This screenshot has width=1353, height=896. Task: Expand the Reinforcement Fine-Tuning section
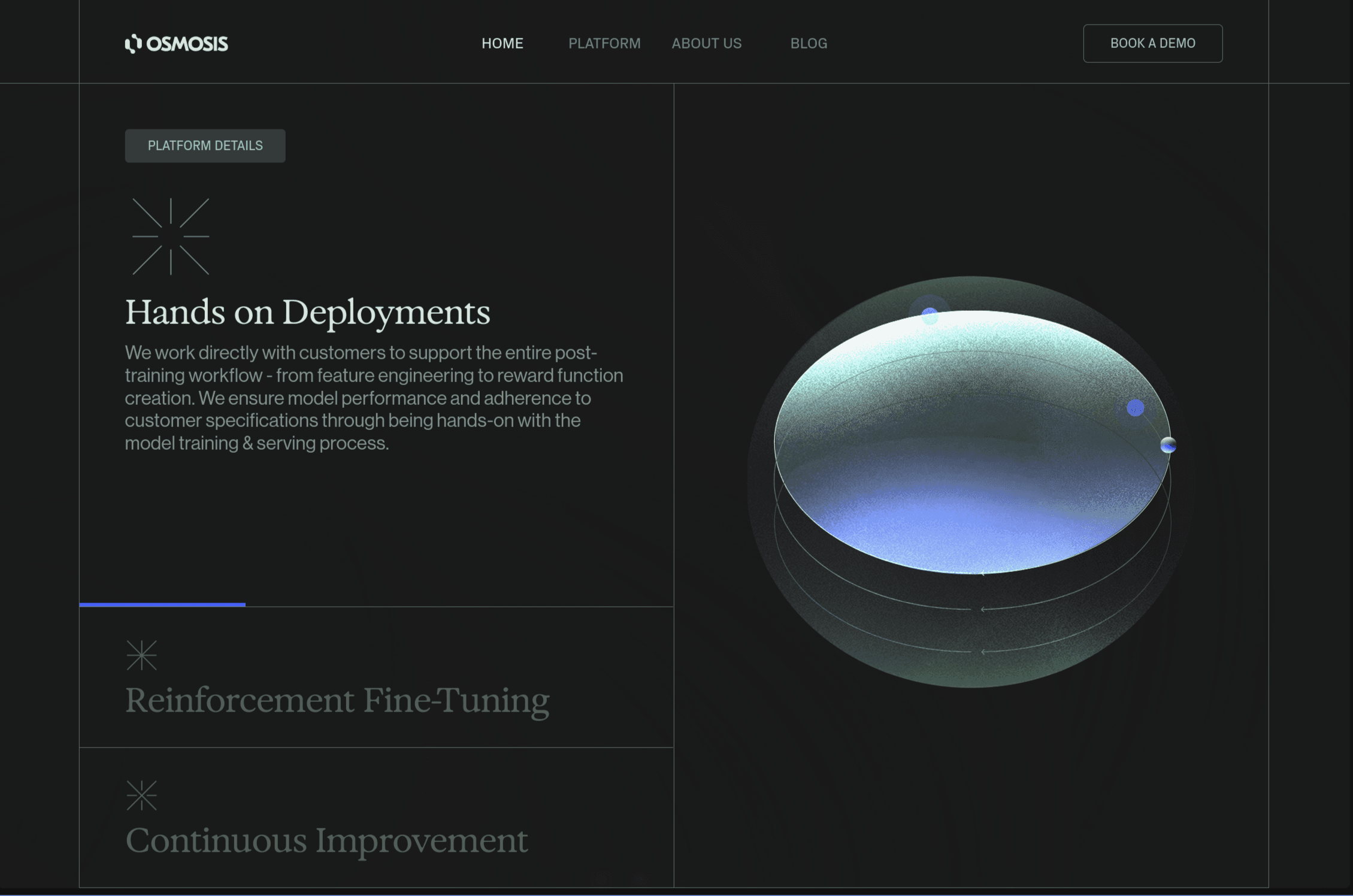[337, 700]
